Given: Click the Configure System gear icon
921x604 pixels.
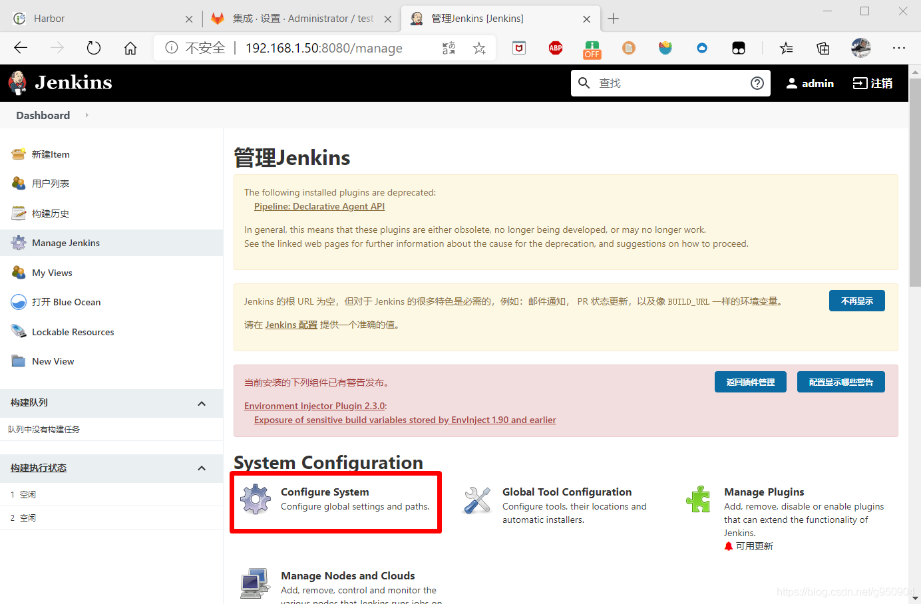Looking at the screenshot, I should 256,500.
